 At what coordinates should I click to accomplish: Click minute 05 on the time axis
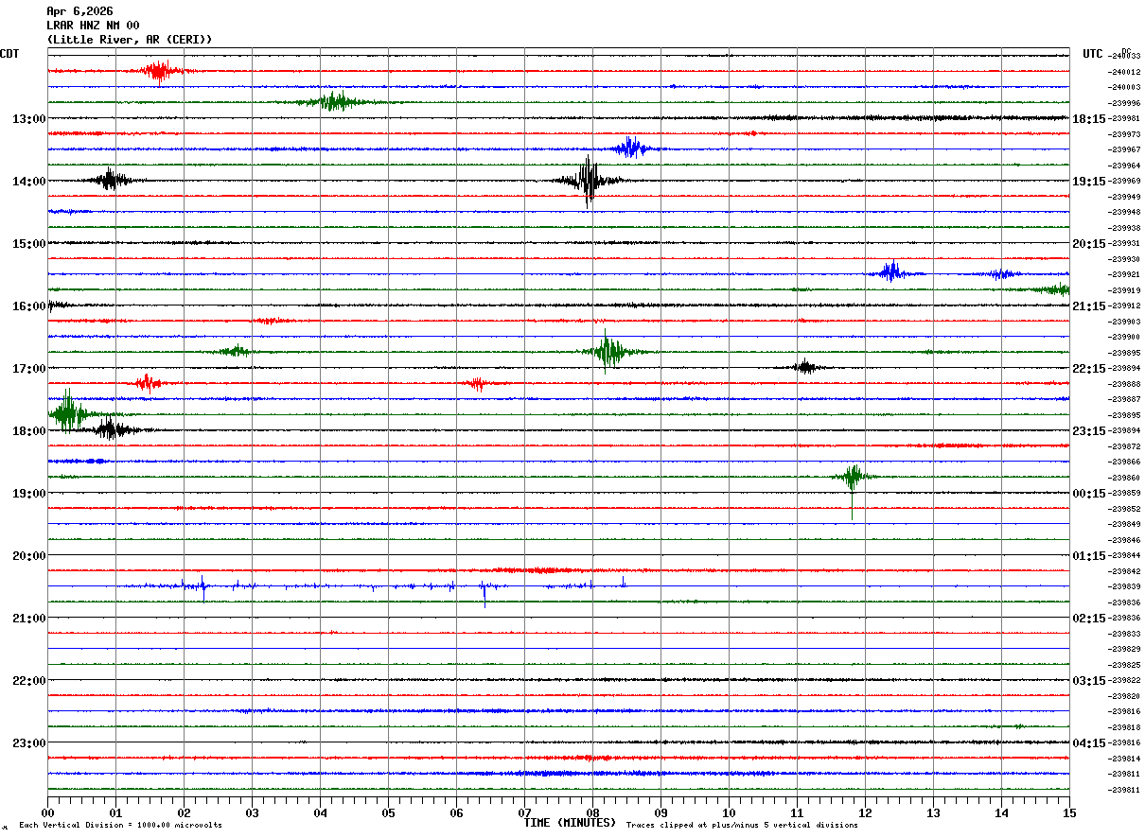click(388, 812)
